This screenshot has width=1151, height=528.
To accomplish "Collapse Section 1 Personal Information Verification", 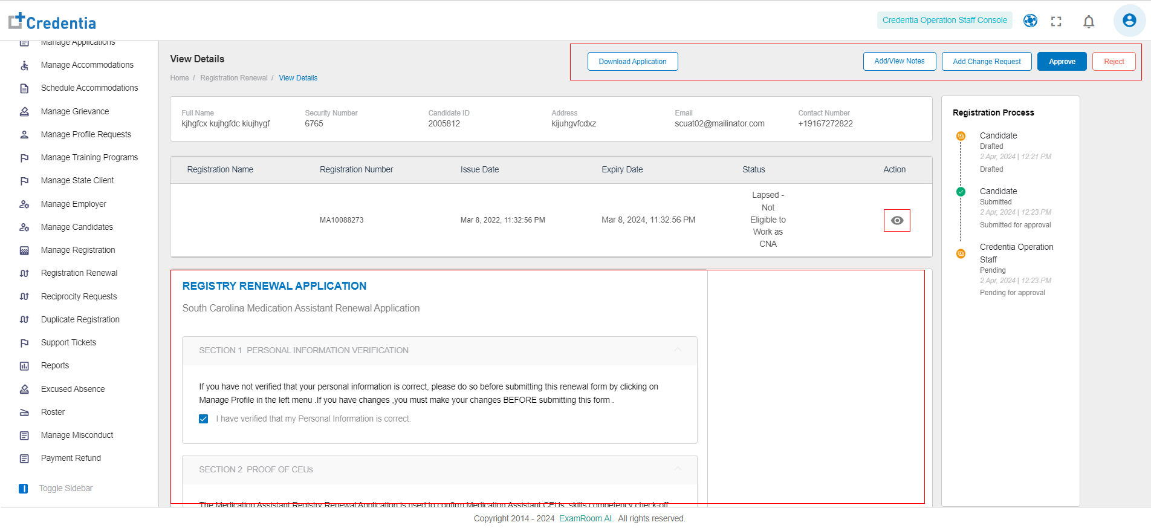I will [678, 350].
